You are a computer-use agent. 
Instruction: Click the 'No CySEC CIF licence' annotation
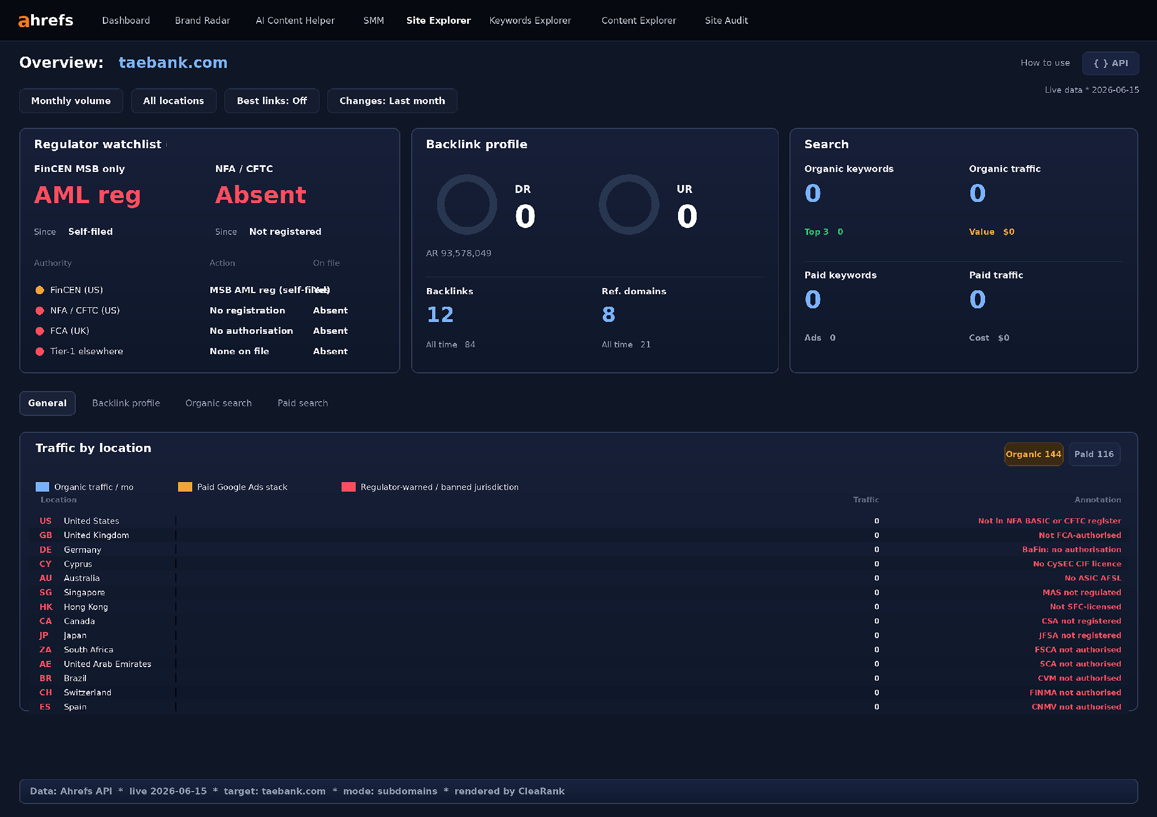tap(1077, 564)
